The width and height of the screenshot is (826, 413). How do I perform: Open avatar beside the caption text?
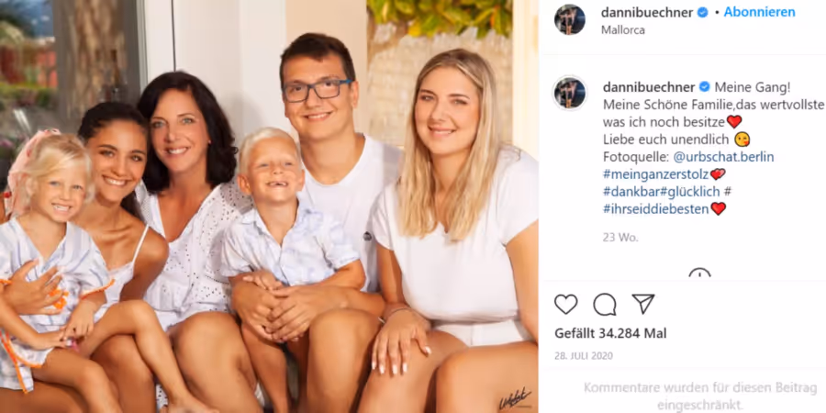(x=569, y=93)
